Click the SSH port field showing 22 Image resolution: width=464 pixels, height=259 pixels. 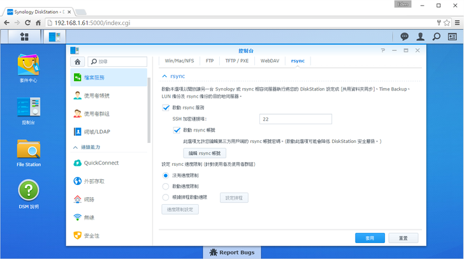point(296,119)
